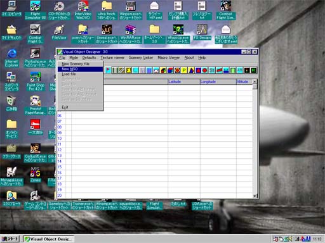This screenshot has width=325, height=243.
Task: Click the red flag toolbar icon
Action: (x=108, y=70)
